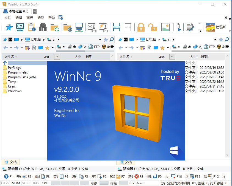This screenshot has width=232, height=186.
Task: Open the C:\ command prompt toolbar icon
Action: 20,27
